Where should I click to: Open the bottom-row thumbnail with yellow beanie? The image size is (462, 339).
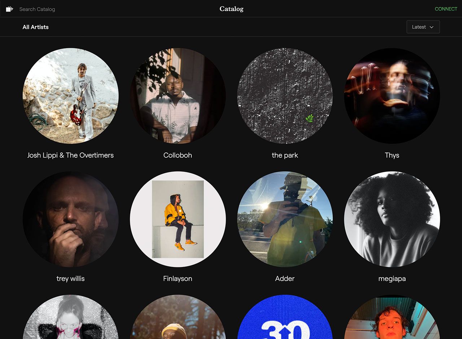click(178, 317)
